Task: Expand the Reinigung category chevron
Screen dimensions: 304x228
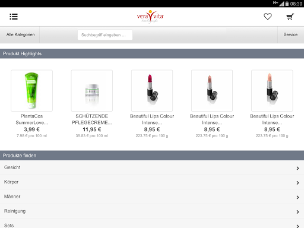Action: tap(297, 212)
